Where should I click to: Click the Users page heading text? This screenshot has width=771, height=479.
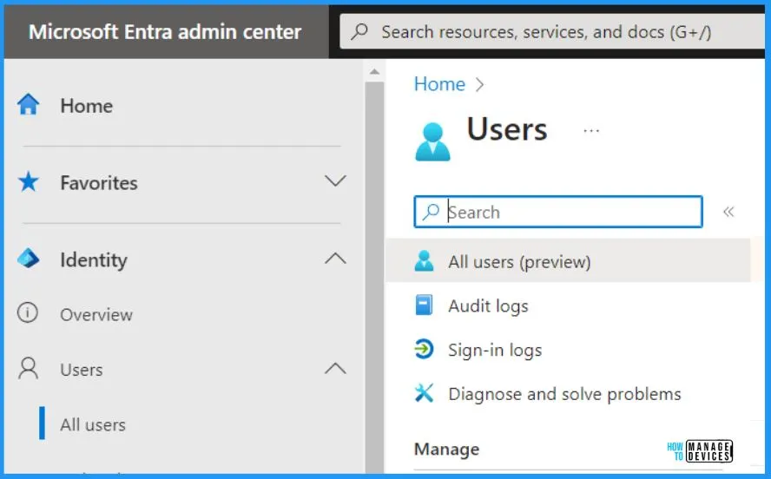506,129
